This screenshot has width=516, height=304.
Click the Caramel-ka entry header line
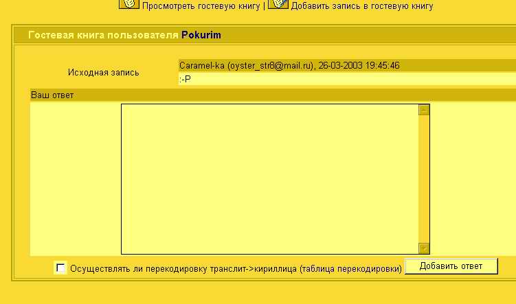(x=347, y=65)
